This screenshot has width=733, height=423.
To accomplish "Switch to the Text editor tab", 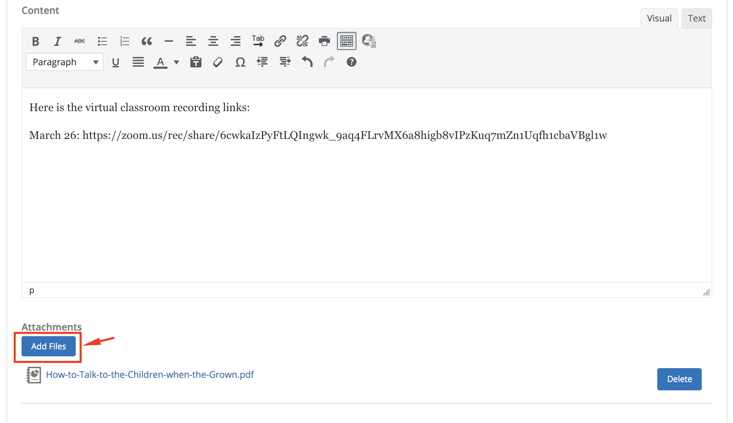I will [x=697, y=18].
